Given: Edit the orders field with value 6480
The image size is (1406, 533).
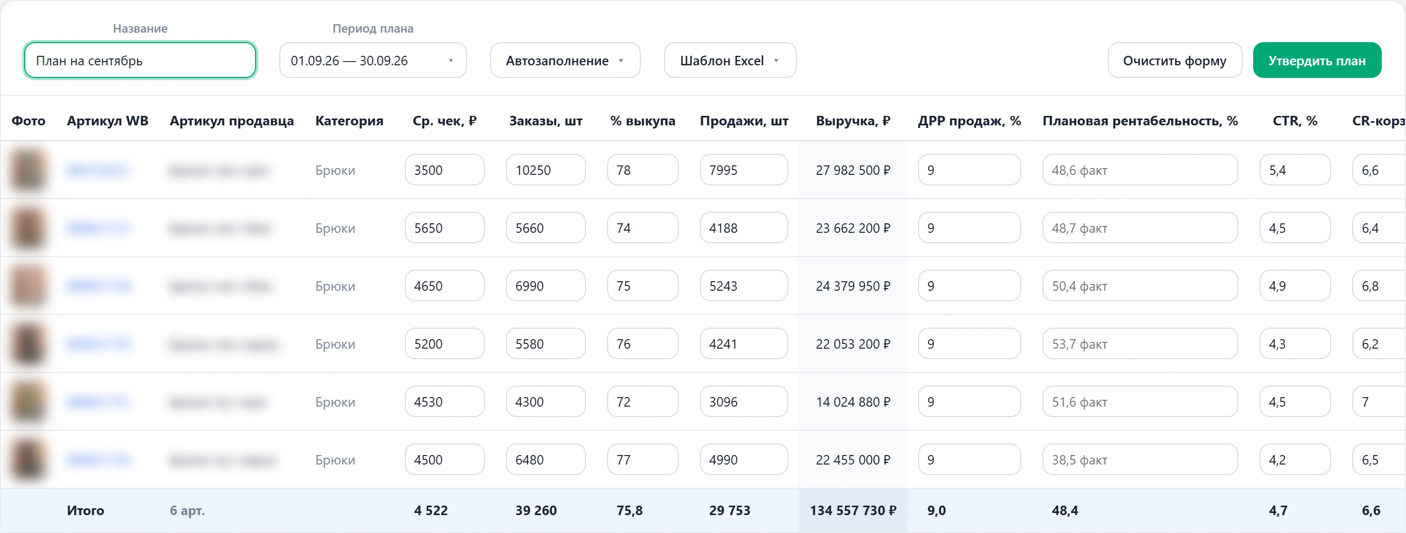Looking at the screenshot, I should (545, 460).
